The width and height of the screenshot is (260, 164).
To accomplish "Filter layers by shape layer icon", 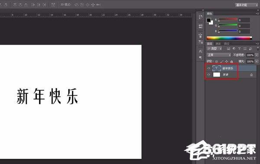I will (245, 49).
